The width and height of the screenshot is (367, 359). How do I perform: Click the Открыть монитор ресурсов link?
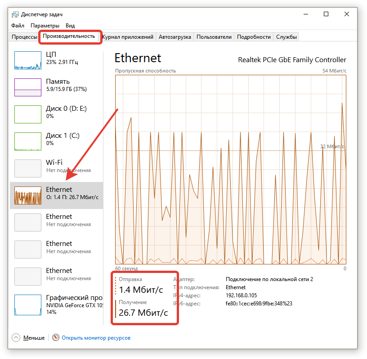(96, 337)
